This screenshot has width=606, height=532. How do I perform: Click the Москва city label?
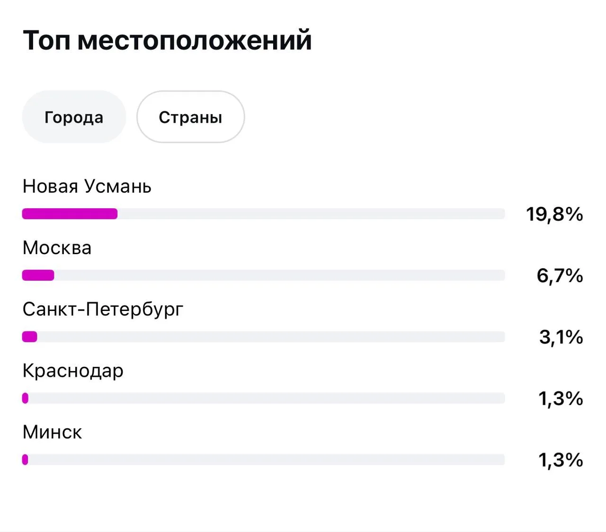[57, 248]
